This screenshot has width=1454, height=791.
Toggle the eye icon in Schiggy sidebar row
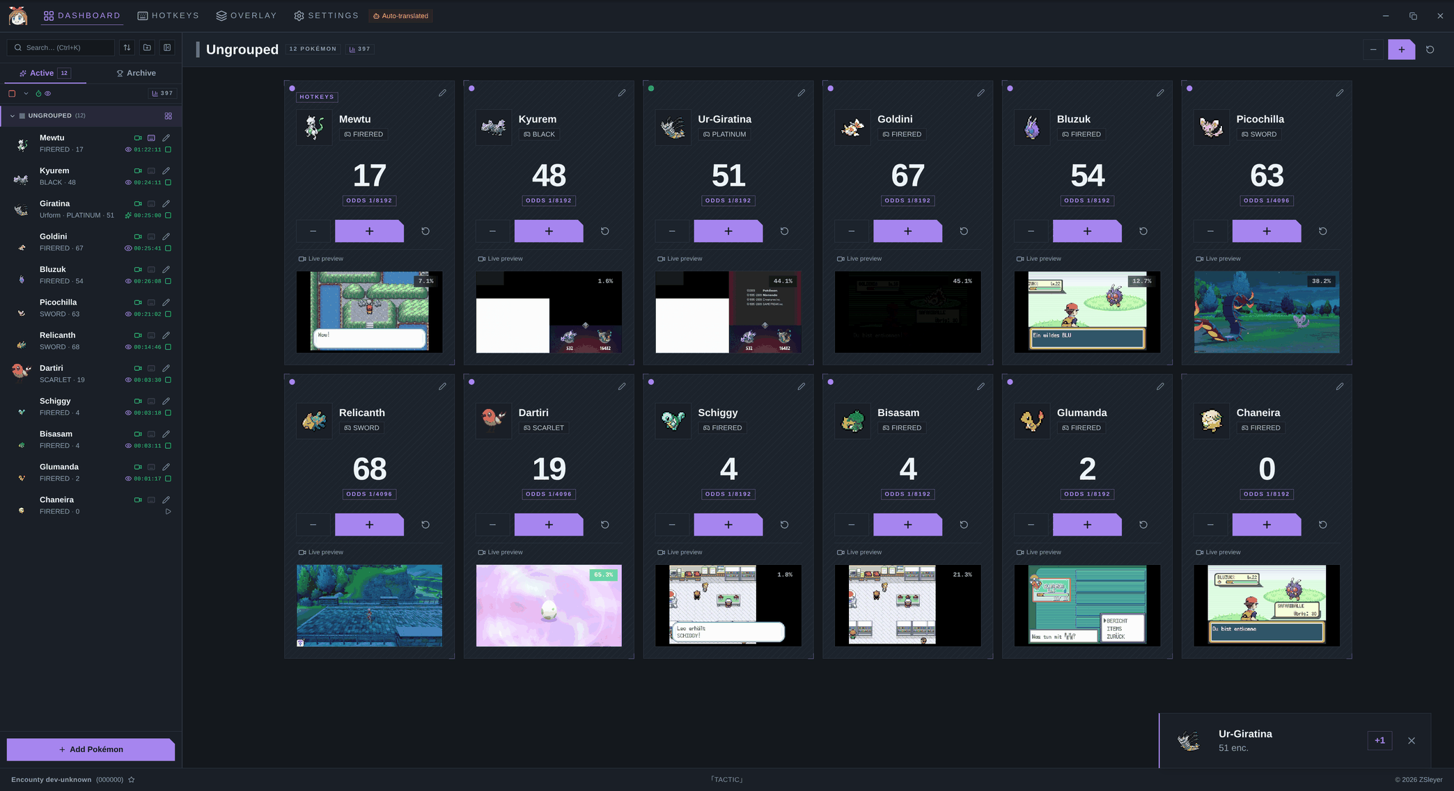click(128, 413)
